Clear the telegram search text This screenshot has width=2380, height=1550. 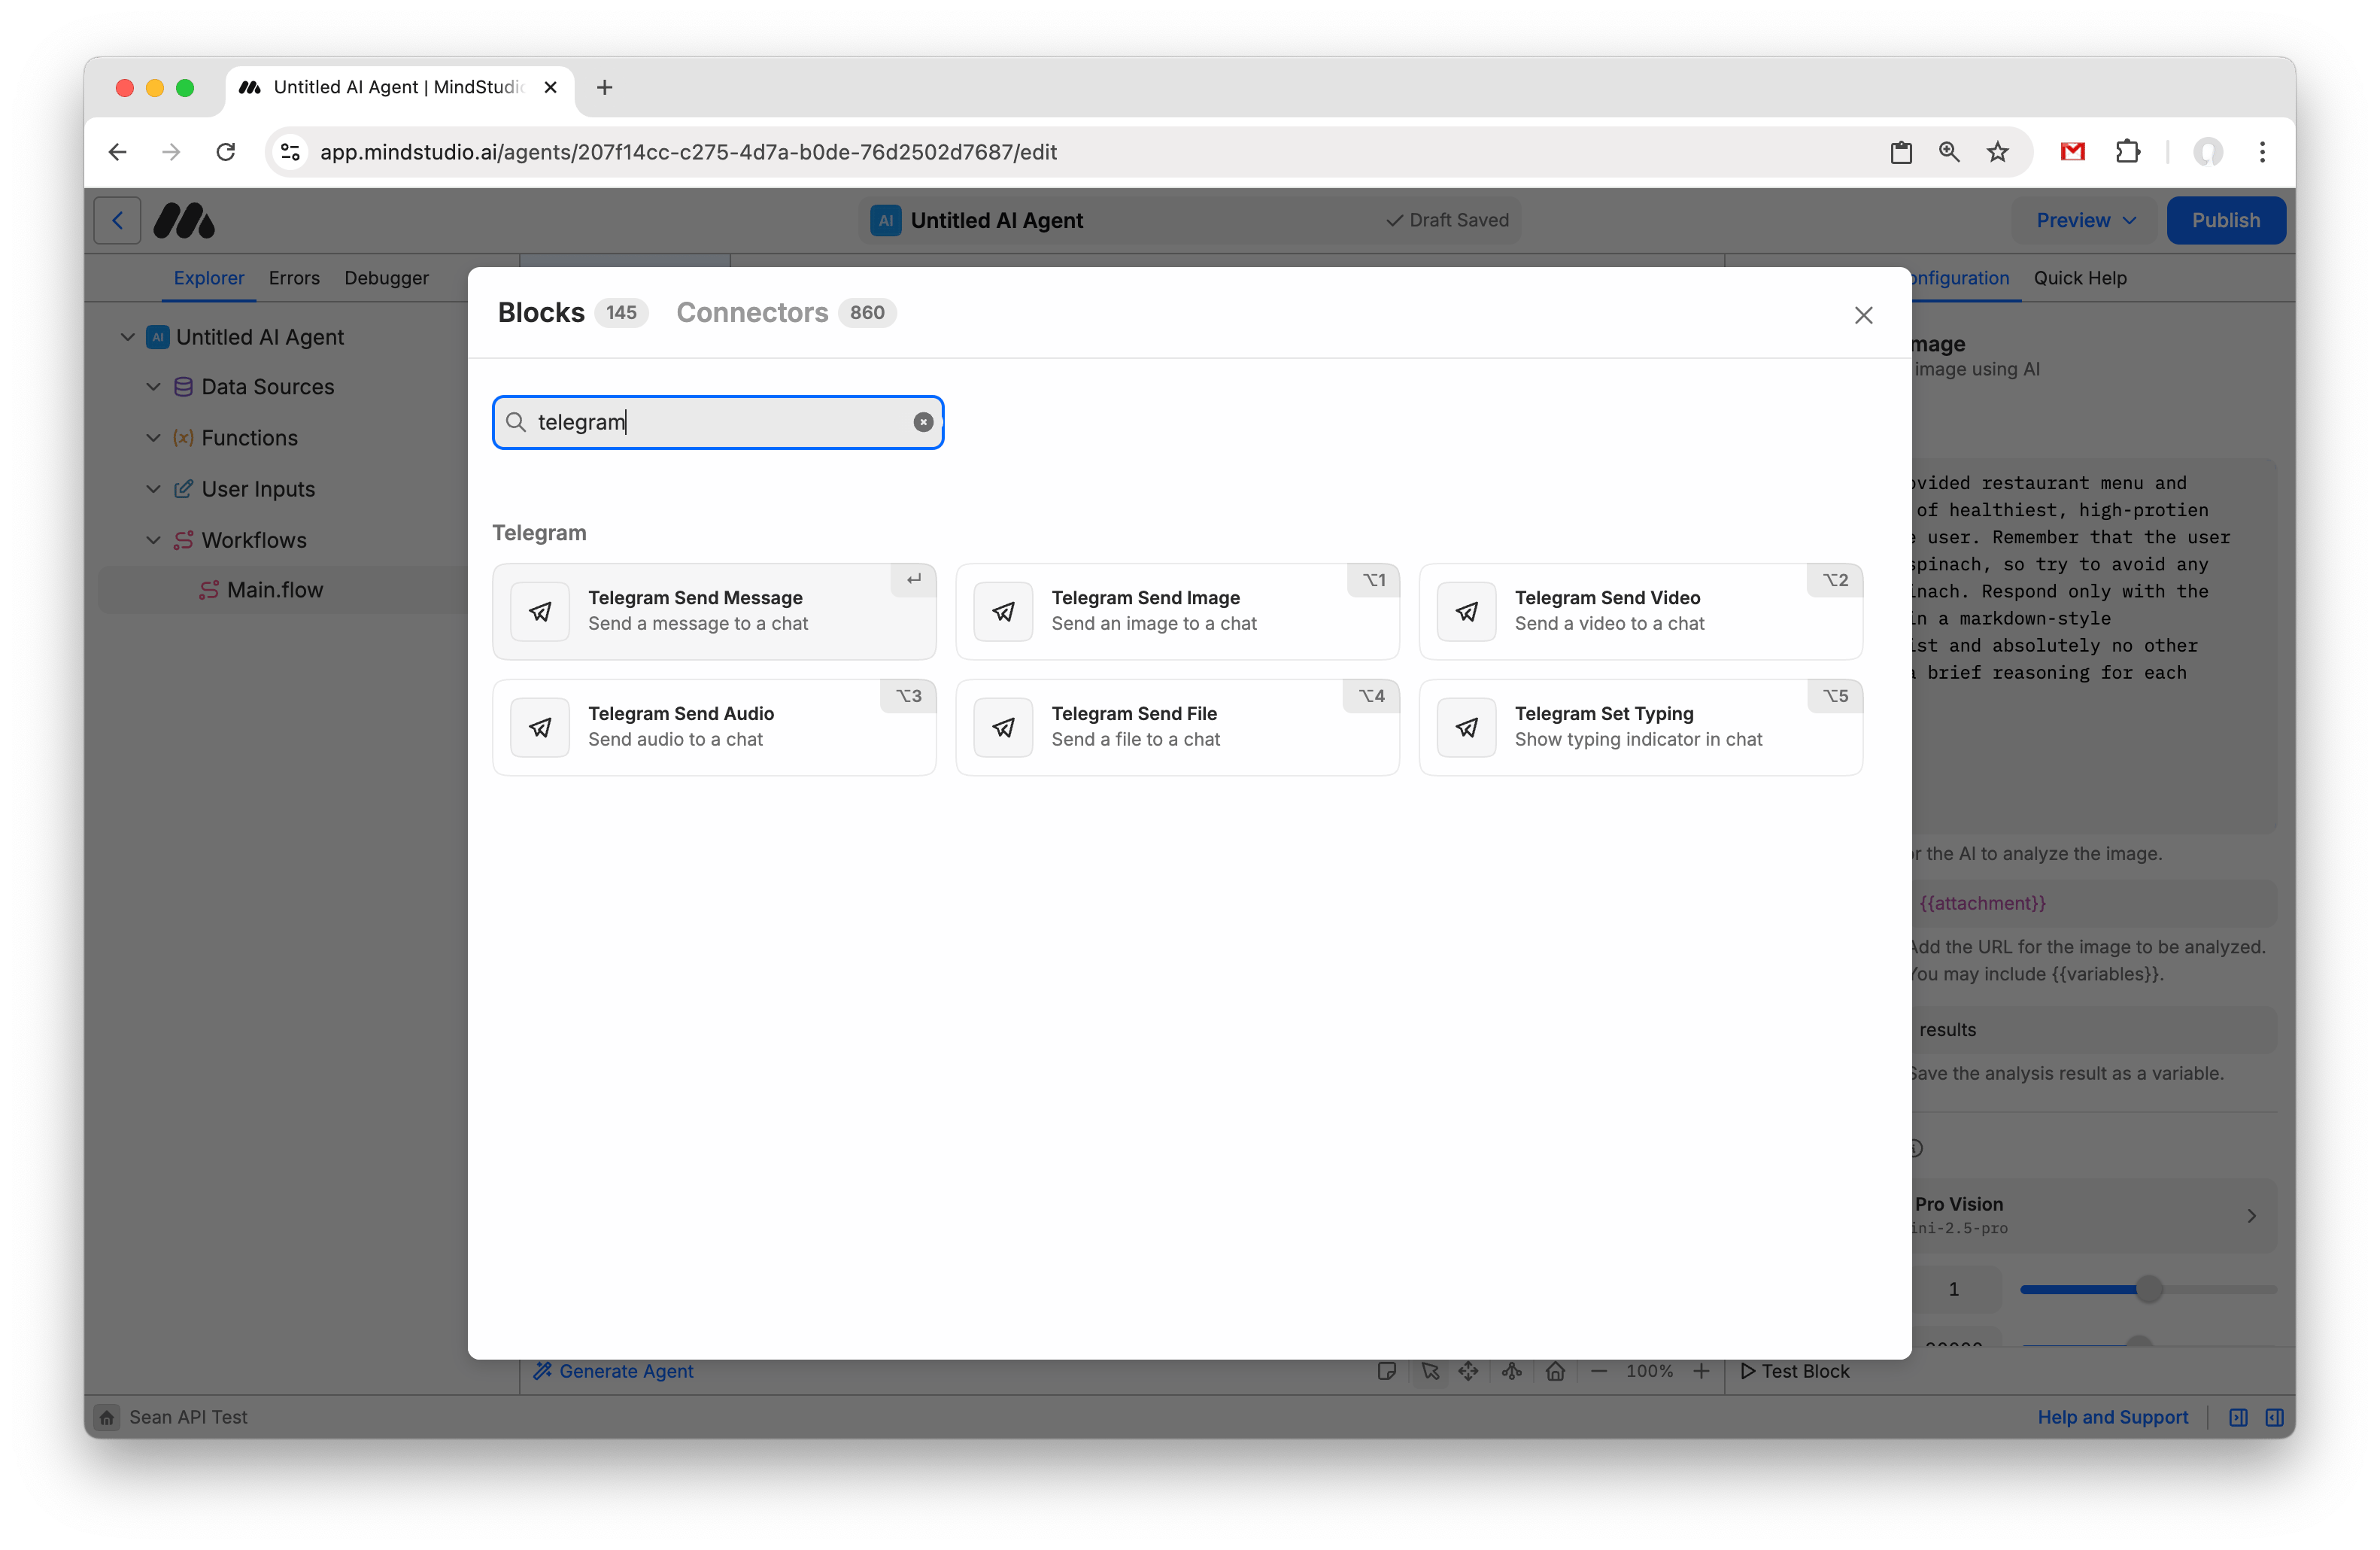point(923,422)
